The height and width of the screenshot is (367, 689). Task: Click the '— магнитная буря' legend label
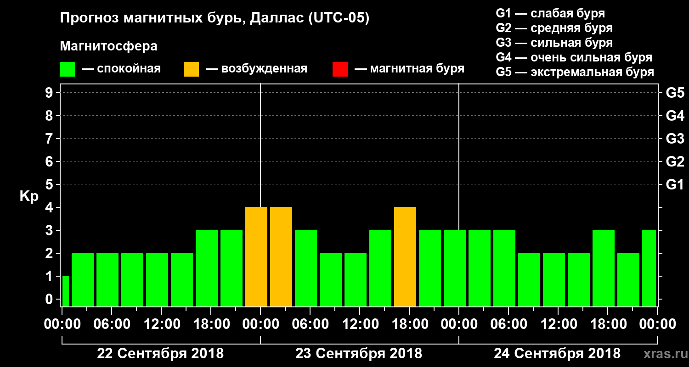click(x=409, y=69)
